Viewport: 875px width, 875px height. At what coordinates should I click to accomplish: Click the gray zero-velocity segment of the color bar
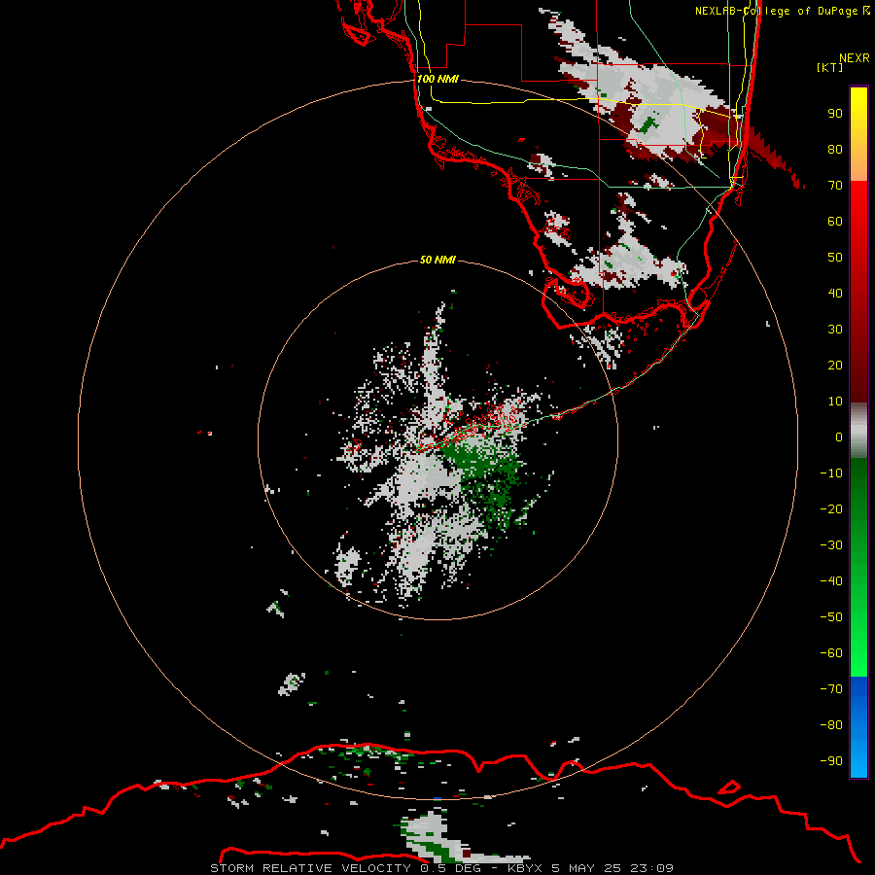point(858,431)
